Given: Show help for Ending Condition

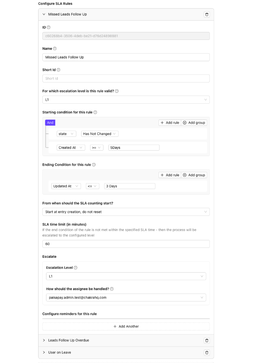Looking at the screenshot, I should [94, 165].
